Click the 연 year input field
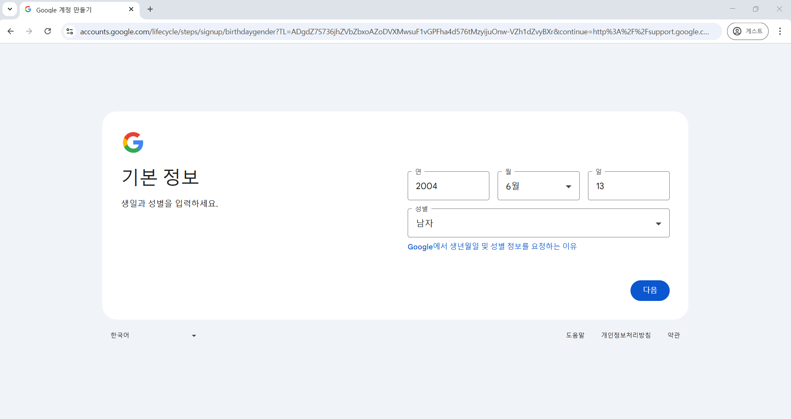 [x=449, y=186]
